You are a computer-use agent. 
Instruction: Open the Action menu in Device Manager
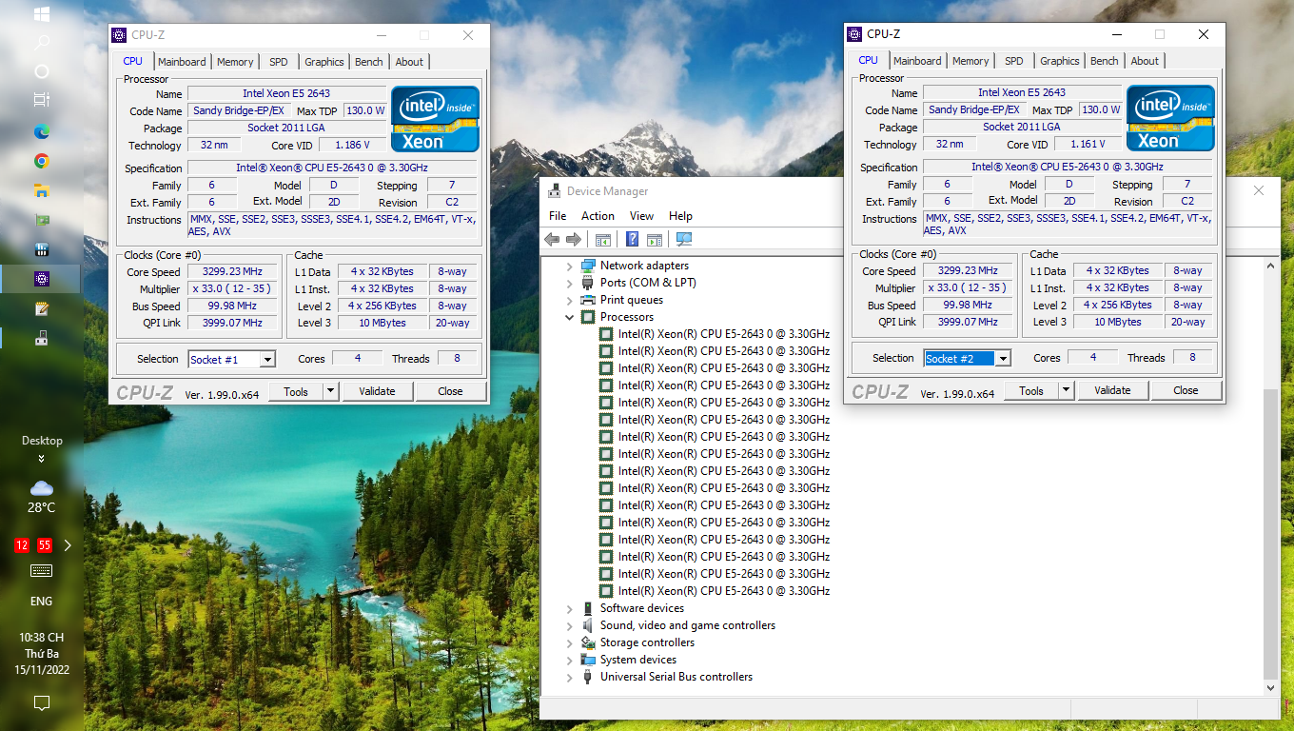tap(598, 216)
